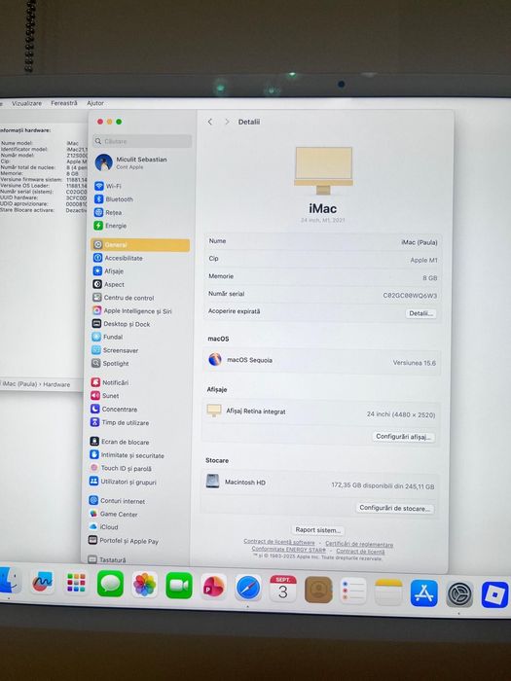Open Apple Intelligence și Siri settings
Viewport: 511px width, 681px height.
131,310
